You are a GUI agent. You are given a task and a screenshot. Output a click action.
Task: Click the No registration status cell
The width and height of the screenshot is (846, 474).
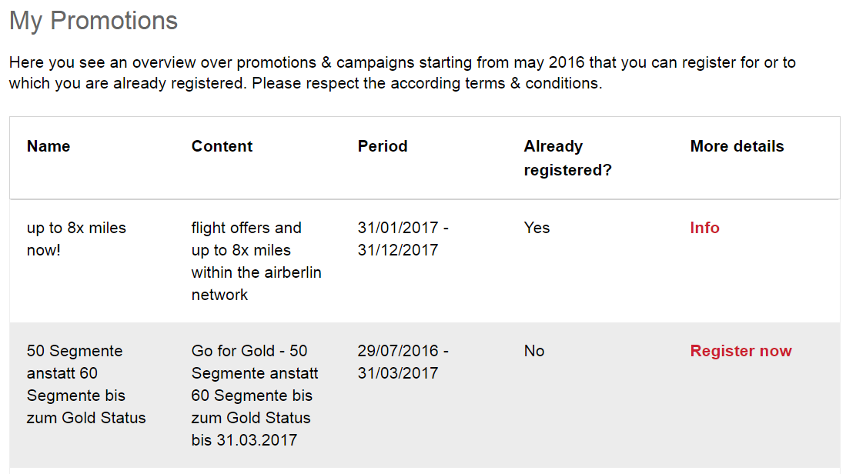(534, 351)
